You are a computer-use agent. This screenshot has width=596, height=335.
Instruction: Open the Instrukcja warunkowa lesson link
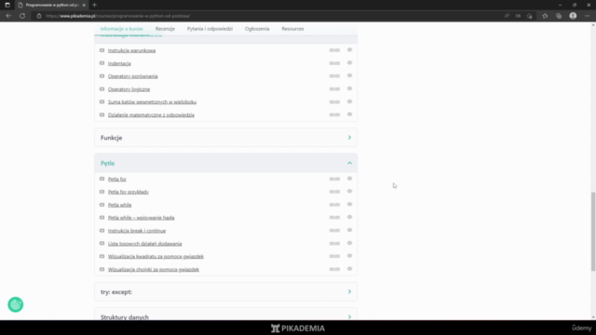[131, 50]
